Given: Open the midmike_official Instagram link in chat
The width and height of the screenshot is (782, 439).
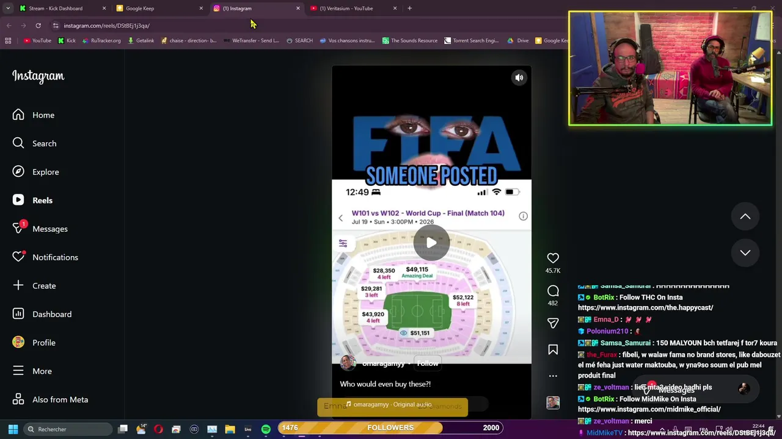Looking at the screenshot, I should click(649, 410).
